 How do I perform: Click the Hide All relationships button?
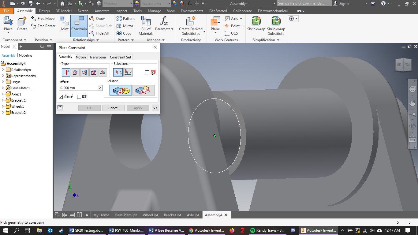pos(99,33)
